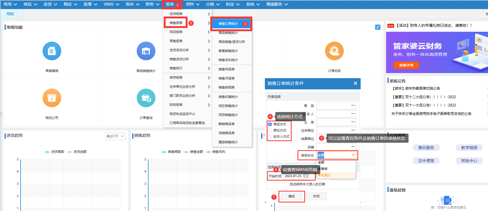Click the 商品销售统计 store icon
The width and height of the screenshot is (488, 211).
(146, 51)
